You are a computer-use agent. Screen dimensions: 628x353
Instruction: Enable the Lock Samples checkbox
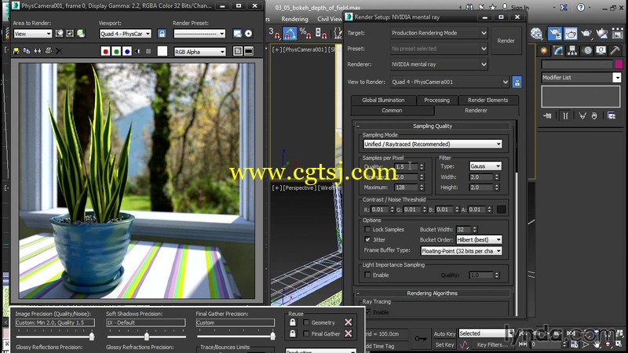(x=367, y=229)
